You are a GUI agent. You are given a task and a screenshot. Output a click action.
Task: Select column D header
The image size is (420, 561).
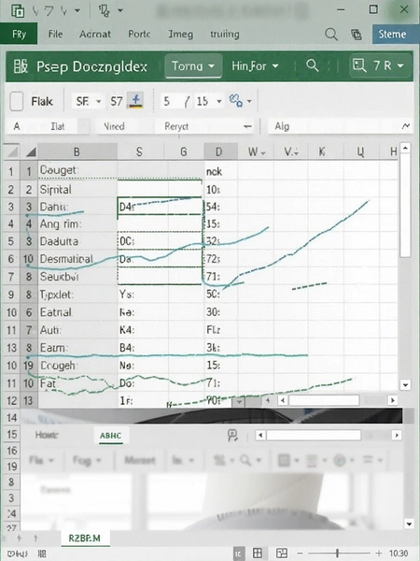(x=220, y=152)
